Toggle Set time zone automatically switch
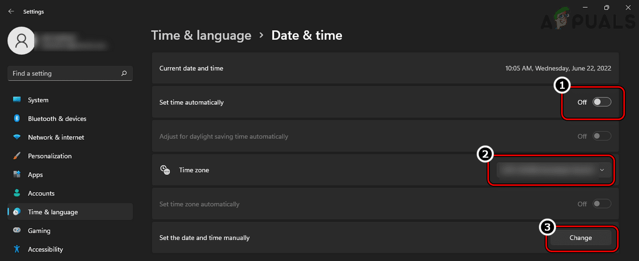The image size is (639, 261). point(601,204)
